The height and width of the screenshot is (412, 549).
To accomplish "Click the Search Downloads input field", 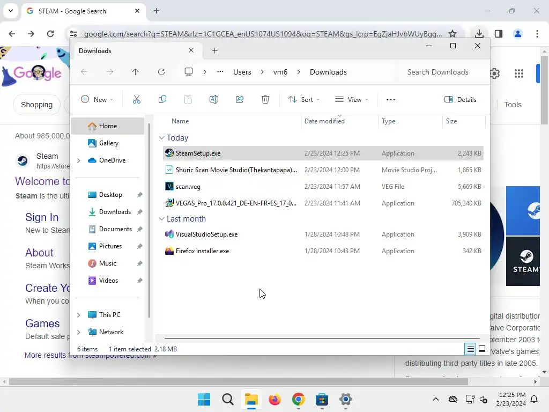I will (442, 72).
